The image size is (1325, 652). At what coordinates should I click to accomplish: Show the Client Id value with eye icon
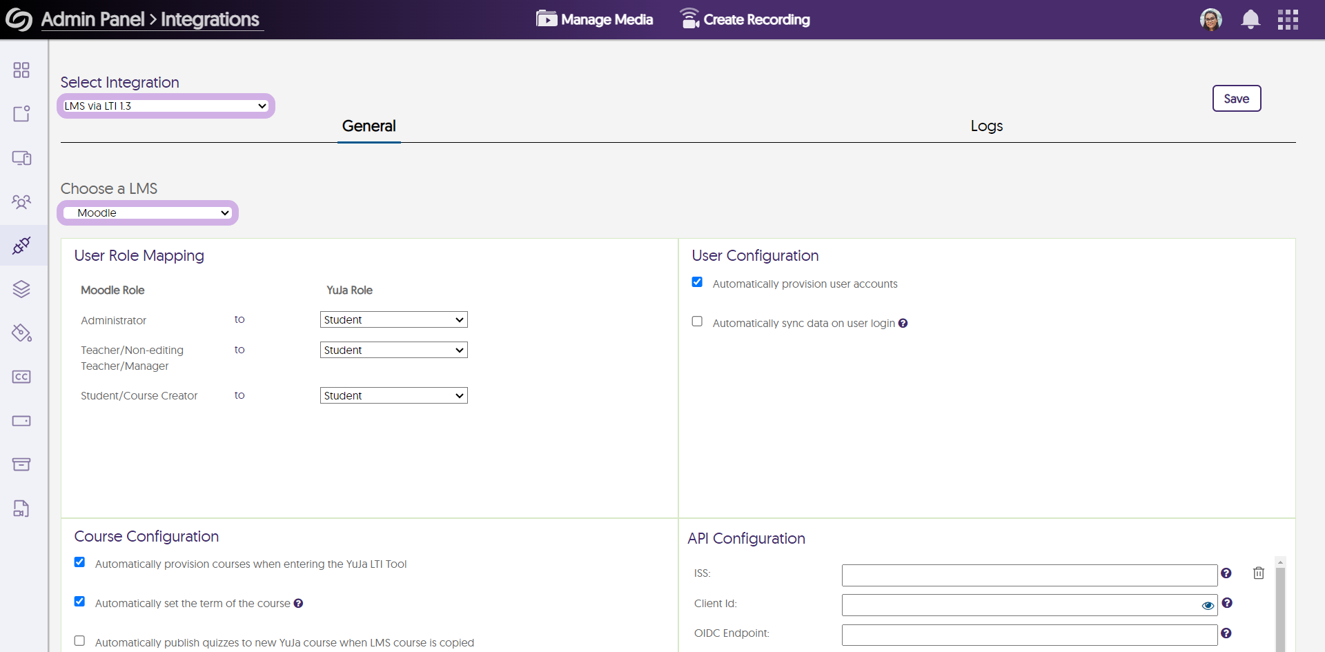pos(1208,606)
